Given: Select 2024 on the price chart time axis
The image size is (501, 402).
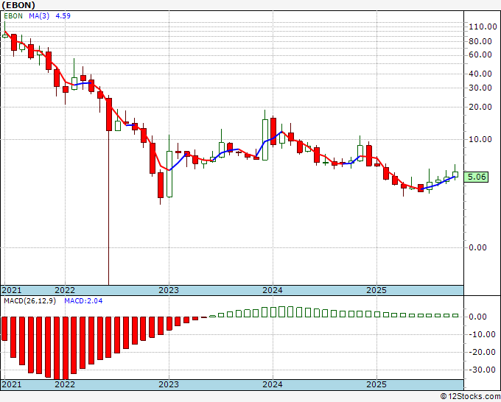Looking at the screenshot, I should (273, 290).
